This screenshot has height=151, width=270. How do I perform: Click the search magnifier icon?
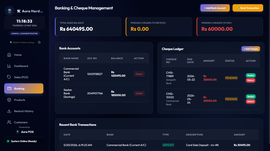pos(39,42)
